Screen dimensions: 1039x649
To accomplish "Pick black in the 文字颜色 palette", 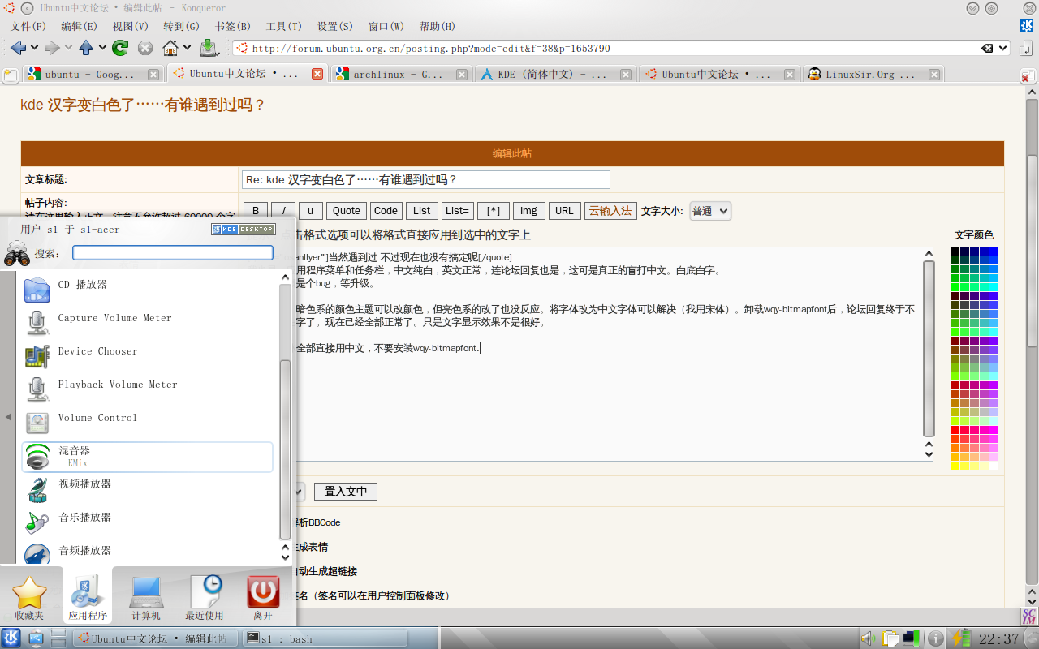I will (955, 251).
